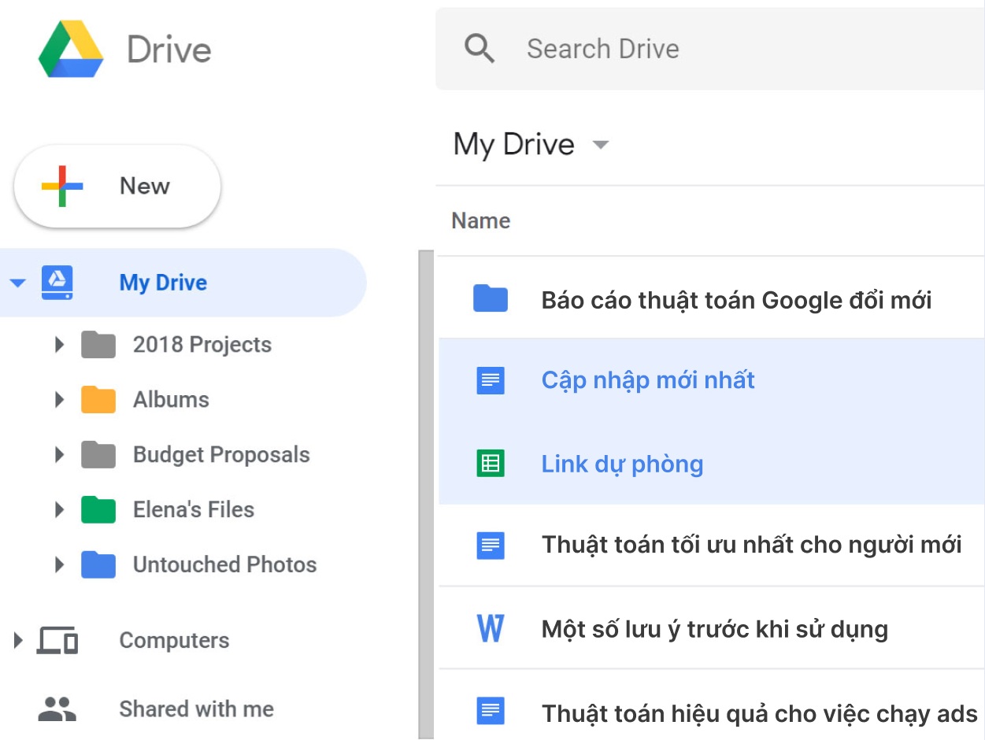Select Elena's Files folder in sidebar
Image resolution: width=985 pixels, height=740 pixels.
[193, 510]
